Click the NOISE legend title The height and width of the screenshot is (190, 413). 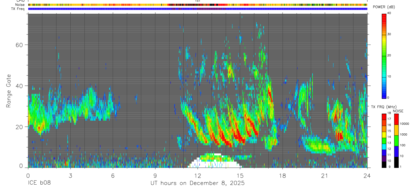pos(399,111)
